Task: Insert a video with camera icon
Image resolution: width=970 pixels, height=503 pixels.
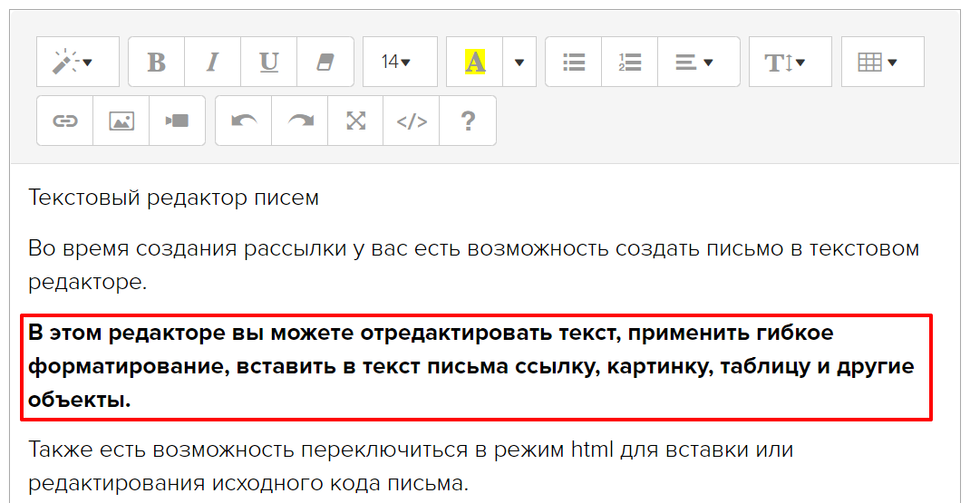Action: pos(177,121)
